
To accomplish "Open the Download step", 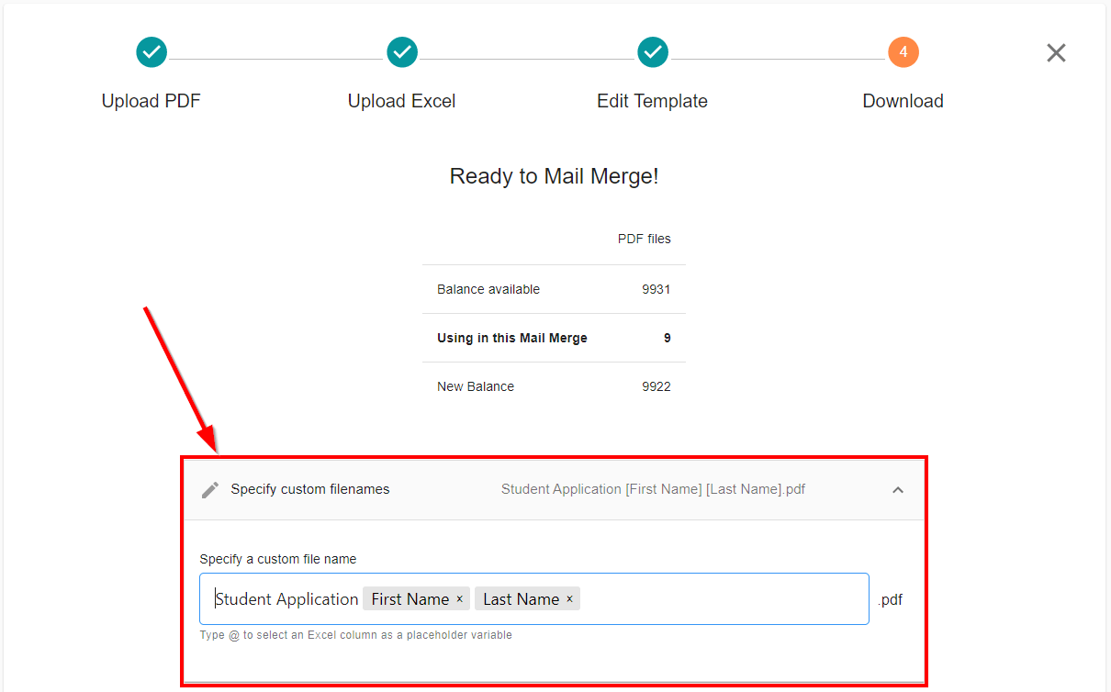I will click(903, 101).
